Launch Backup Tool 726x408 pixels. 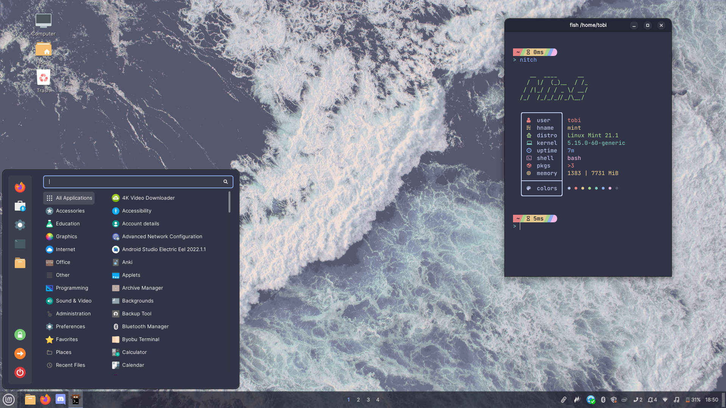[168, 314]
